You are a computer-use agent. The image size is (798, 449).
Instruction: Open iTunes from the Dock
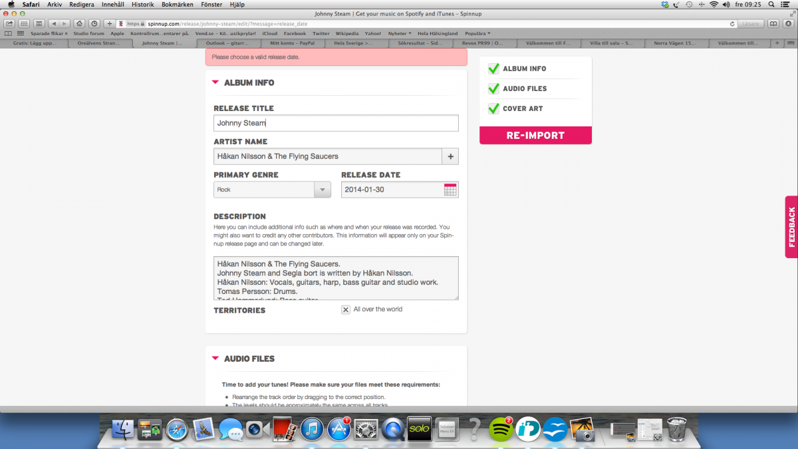(x=312, y=429)
